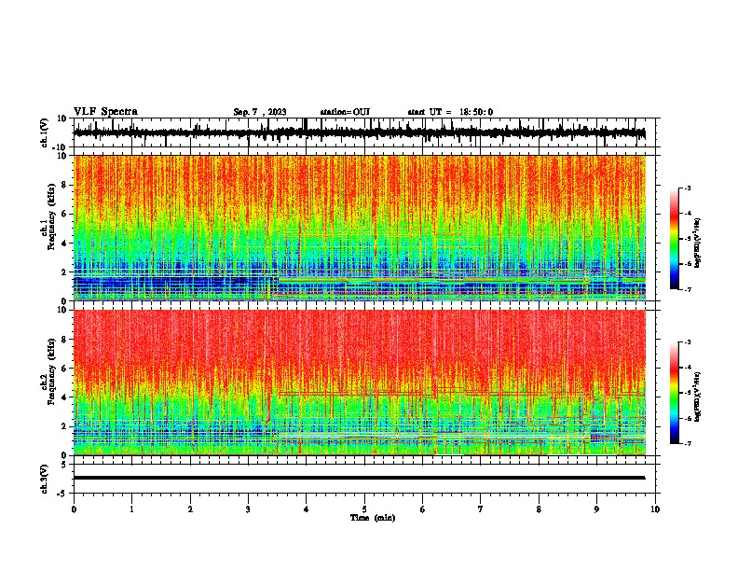Click time axis tick label 1
This screenshot has height=571, width=738.
tap(131, 509)
